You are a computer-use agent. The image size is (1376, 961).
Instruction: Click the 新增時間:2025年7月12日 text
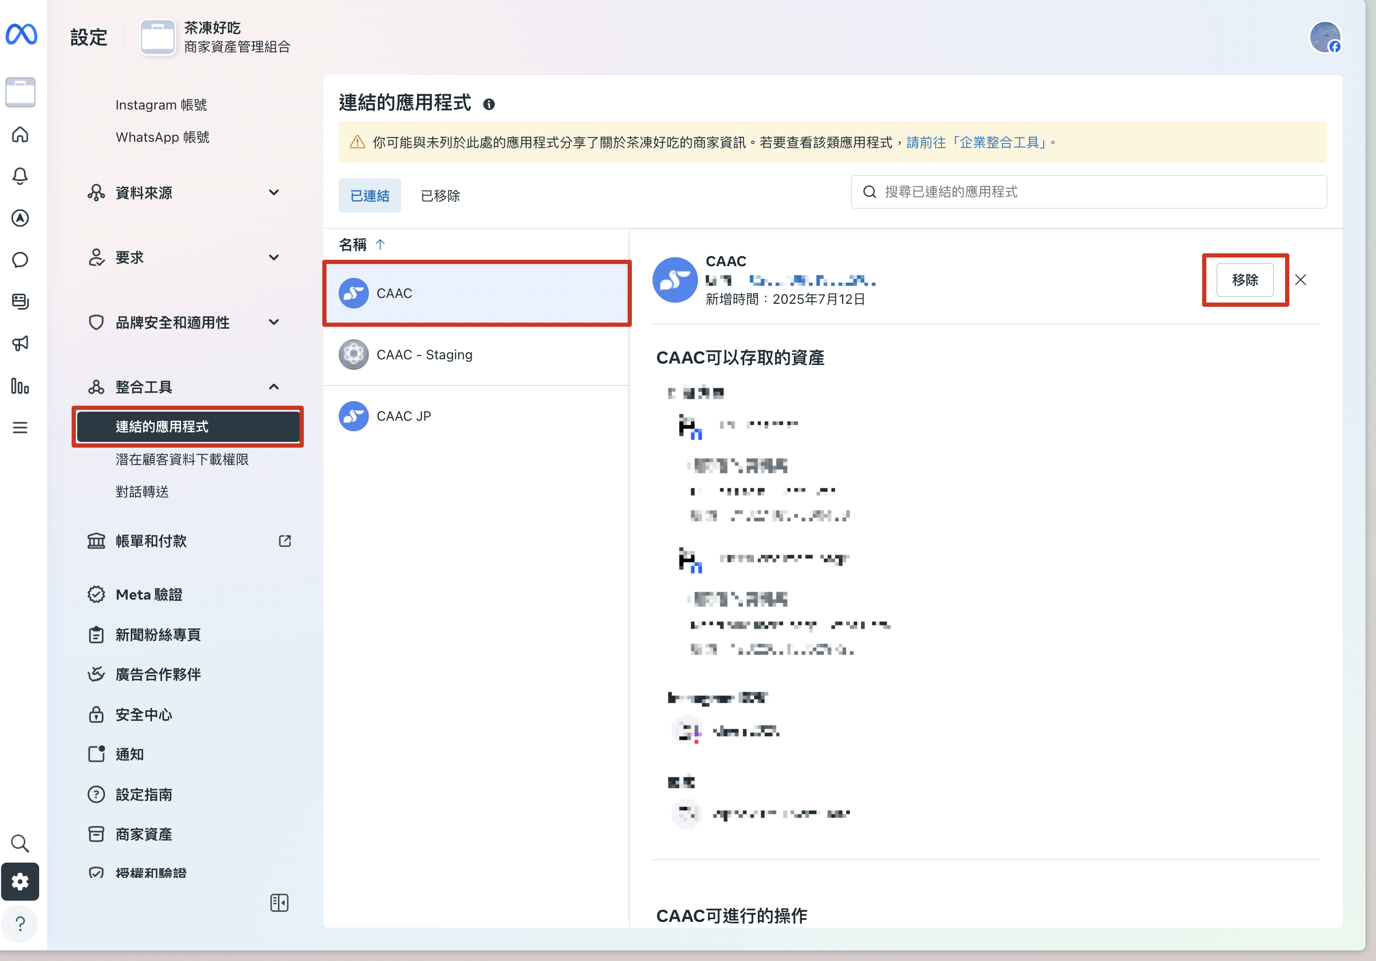click(x=786, y=299)
